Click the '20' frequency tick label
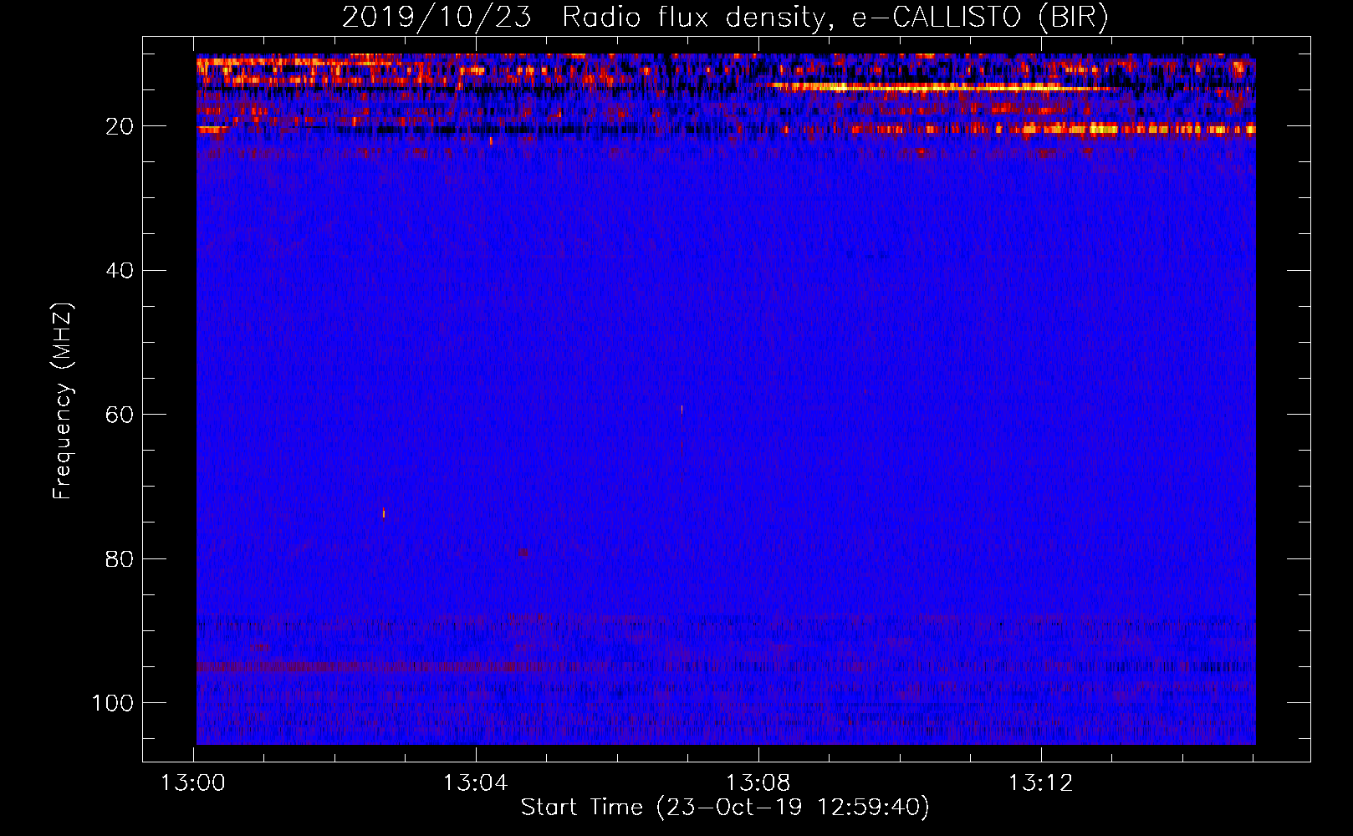1353x836 pixels. tap(120, 126)
